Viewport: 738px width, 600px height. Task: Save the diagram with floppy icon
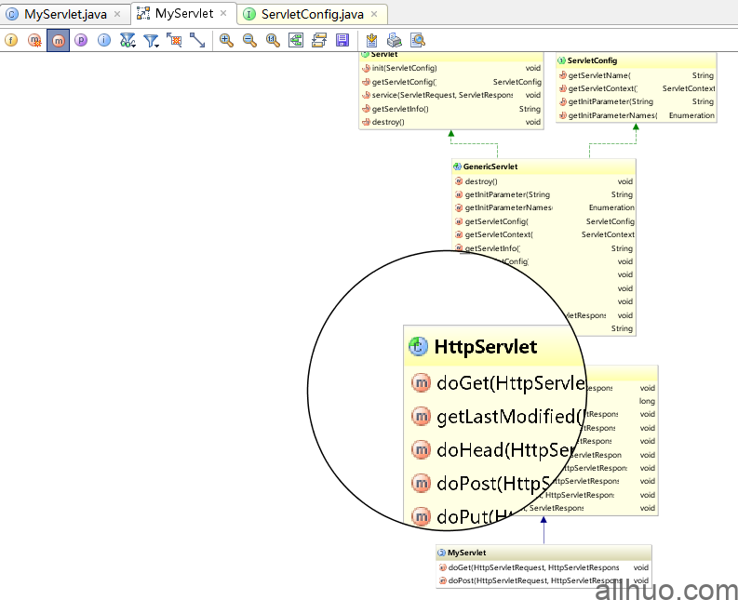click(x=342, y=40)
